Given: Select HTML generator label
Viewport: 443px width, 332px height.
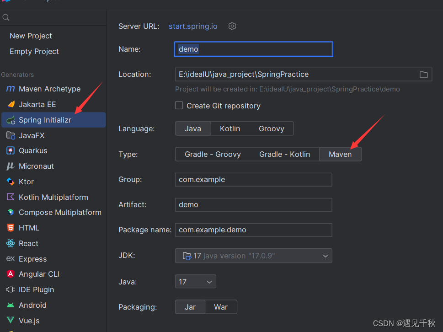Looking at the screenshot, I should pyautogui.click(x=29, y=228).
